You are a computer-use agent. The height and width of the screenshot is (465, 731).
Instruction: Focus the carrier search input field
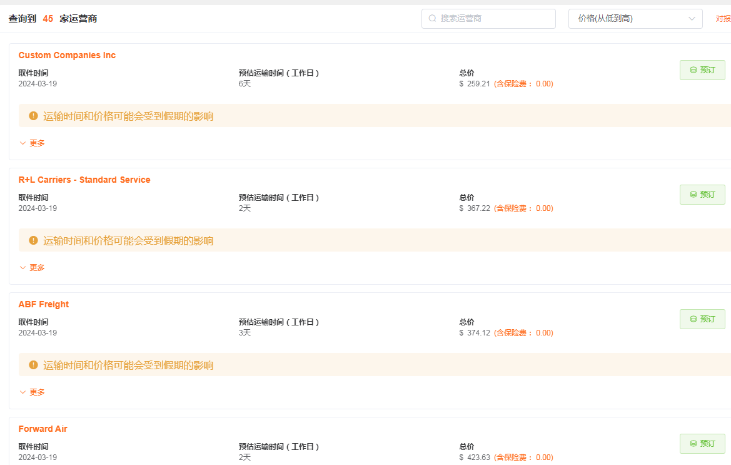[x=494, y=19]
